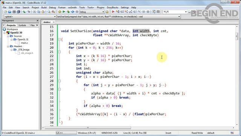
Task: Open the File menu
Action: [5, 8]
